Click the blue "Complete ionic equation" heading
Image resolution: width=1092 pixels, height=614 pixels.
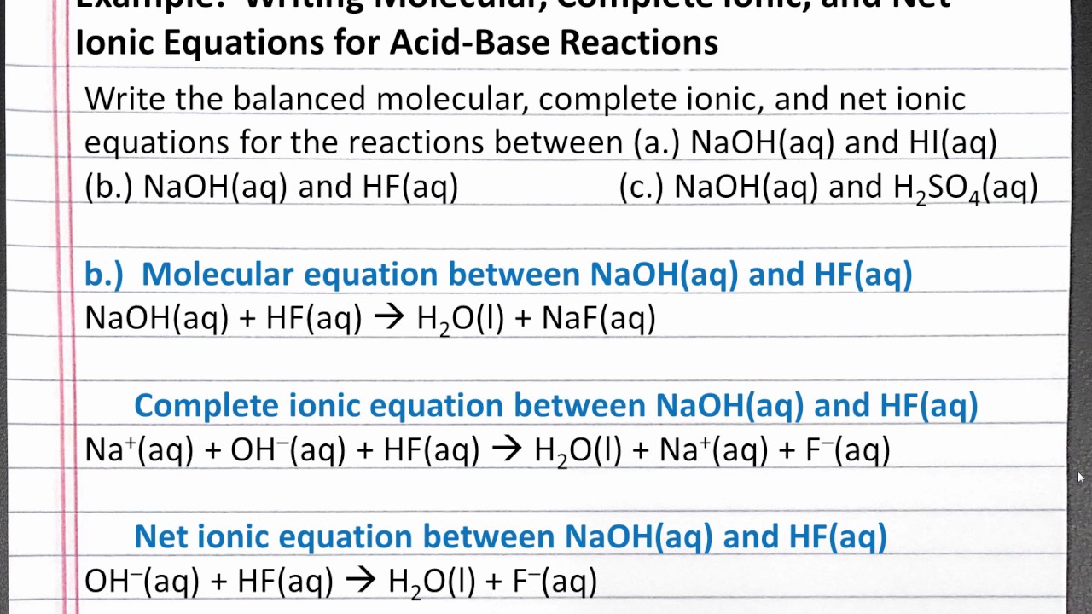click(555, 405)
